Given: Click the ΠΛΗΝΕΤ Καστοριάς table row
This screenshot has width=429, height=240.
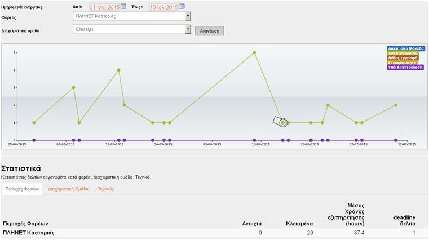Looking at the screenshot, I should [29, 233].
